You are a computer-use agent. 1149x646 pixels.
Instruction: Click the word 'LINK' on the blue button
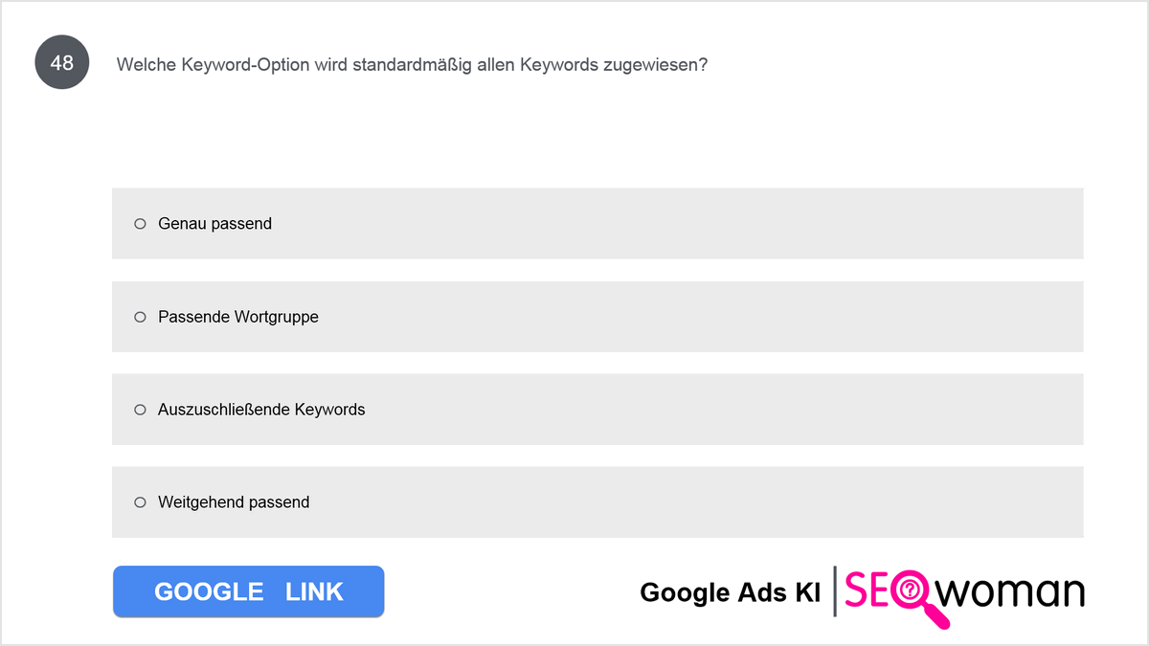[x=314, y=591]
